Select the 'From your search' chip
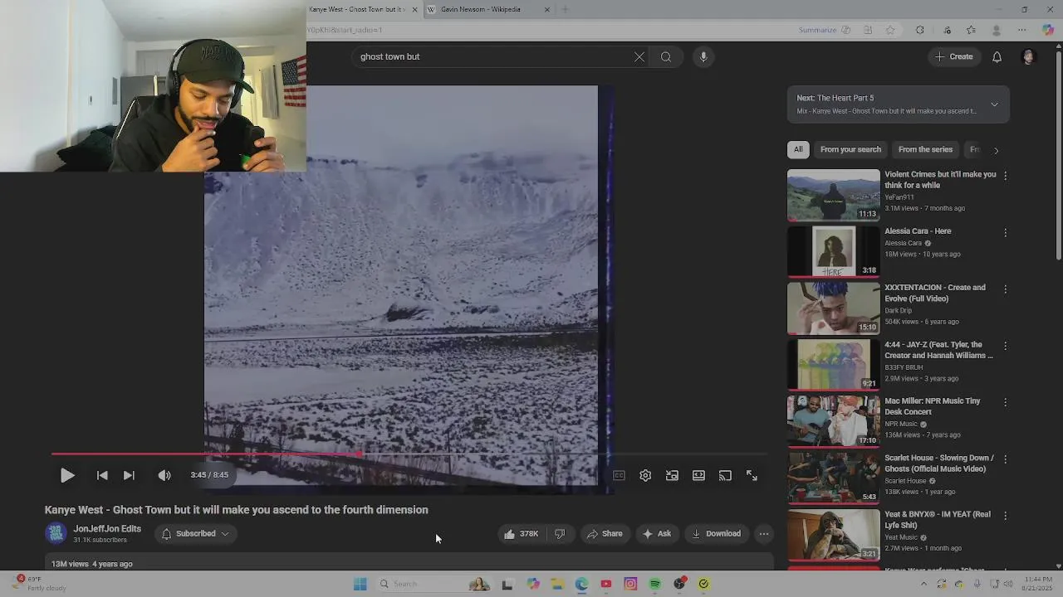This screenshot has width=1063, height=597. (850, 149)
